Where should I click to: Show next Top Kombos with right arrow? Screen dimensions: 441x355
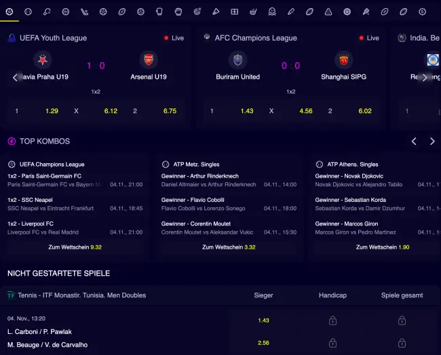point(432,142)
